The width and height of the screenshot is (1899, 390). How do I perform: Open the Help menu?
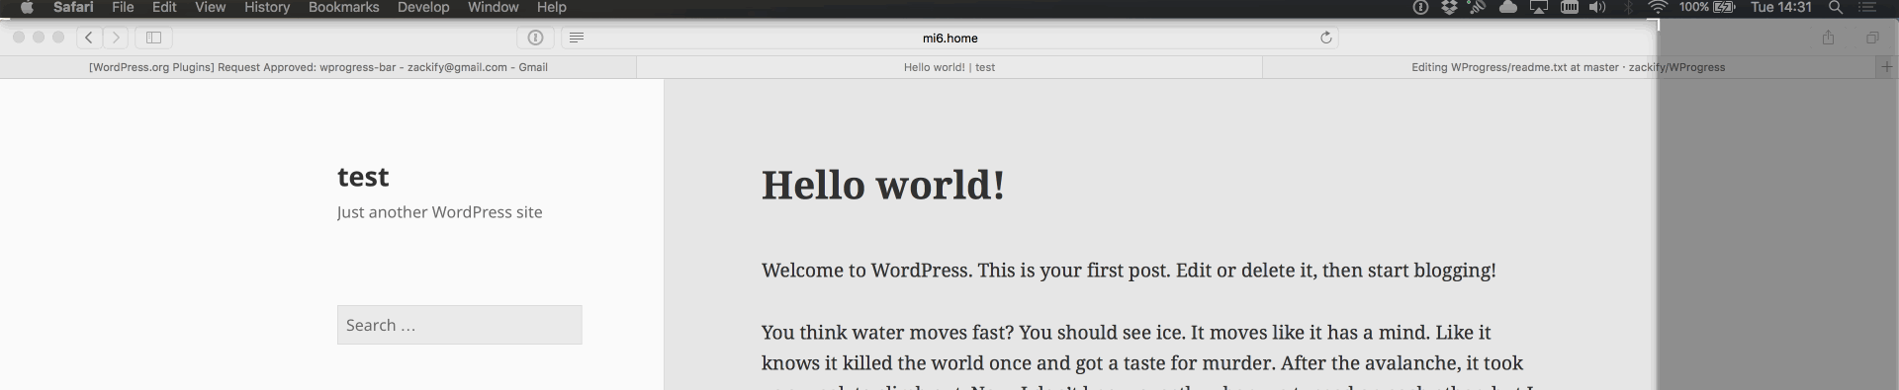[551, 7]
